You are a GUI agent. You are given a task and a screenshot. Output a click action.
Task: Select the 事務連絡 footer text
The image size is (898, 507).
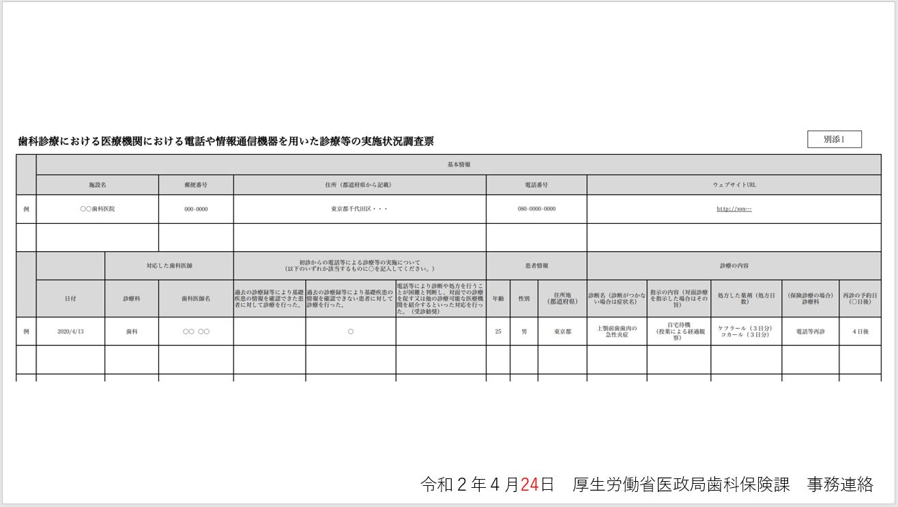(840, 484)
